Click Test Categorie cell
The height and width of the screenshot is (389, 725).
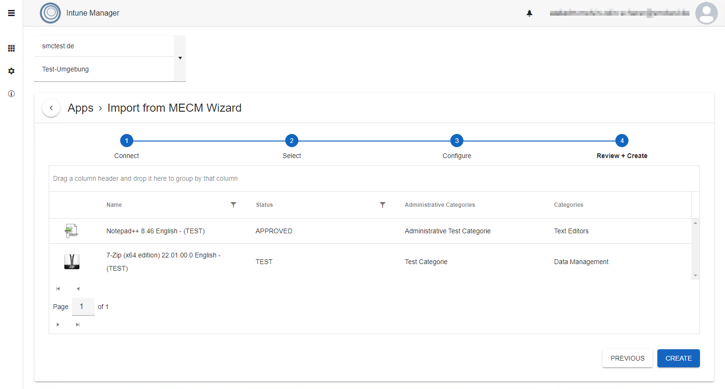pos(426,262)
